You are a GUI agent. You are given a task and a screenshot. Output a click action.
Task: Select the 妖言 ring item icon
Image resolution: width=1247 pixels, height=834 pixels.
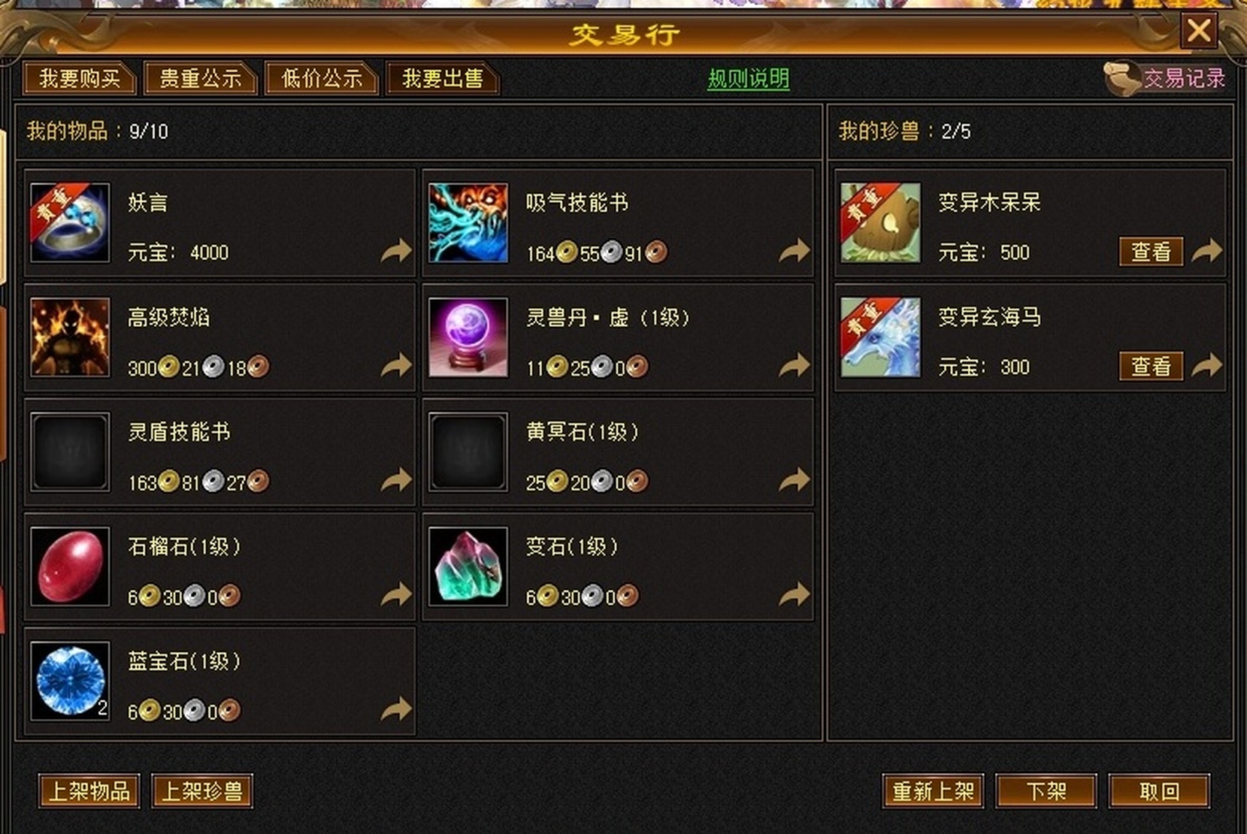pos(70,222)
